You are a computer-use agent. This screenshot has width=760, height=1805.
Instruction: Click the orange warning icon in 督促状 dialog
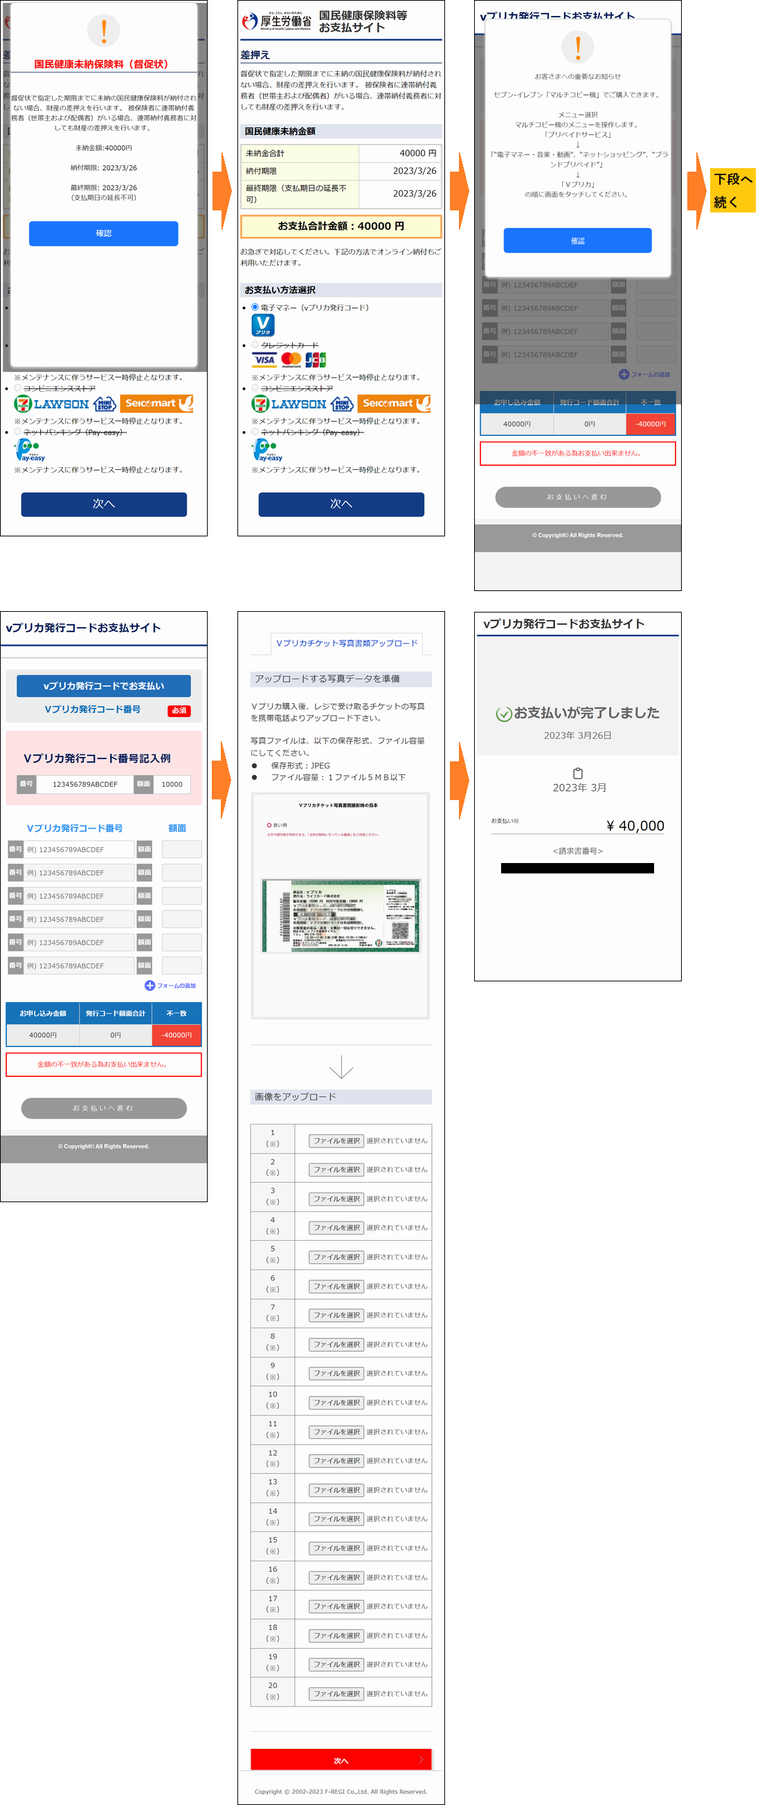point(104,31)
